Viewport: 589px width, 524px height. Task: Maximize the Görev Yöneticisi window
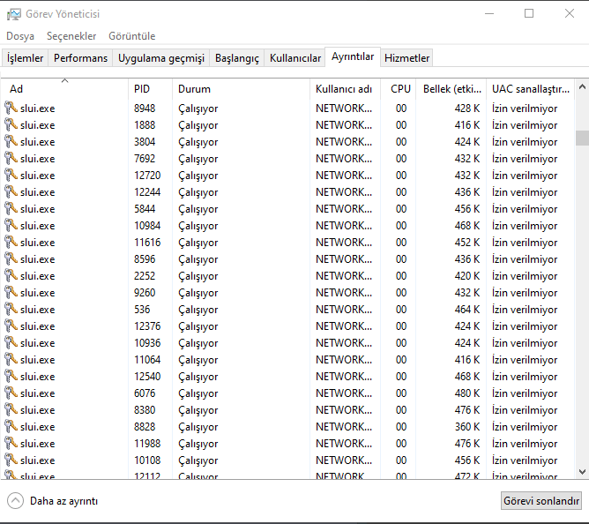coord(529,14)
